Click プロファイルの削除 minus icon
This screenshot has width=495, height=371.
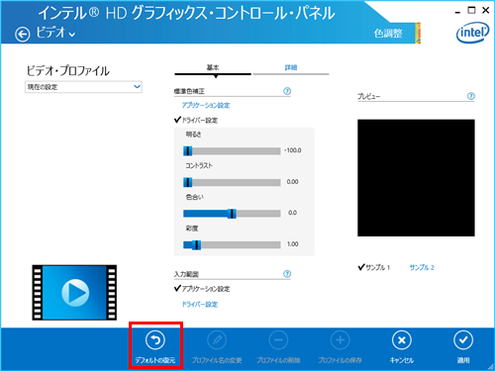pos(278,340)
